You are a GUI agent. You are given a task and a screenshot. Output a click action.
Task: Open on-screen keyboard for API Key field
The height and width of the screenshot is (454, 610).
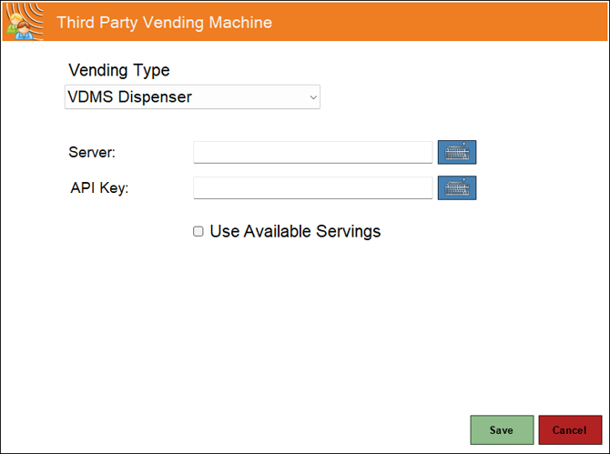coord(457,187)
